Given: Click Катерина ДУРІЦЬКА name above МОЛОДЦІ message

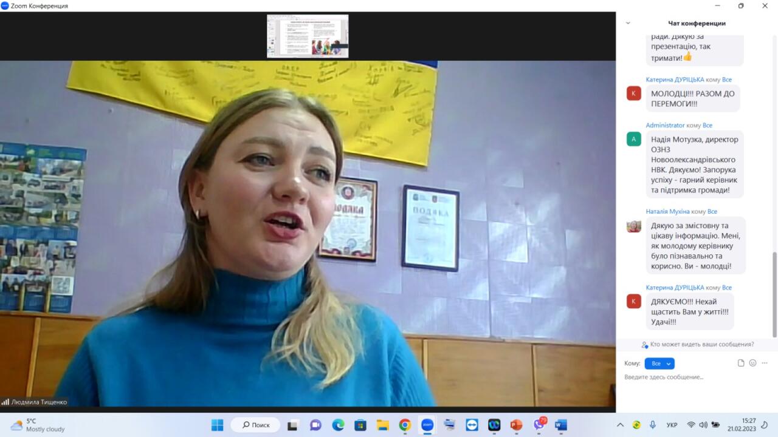Looking at the screenshot, I should (x=675, y=80).
